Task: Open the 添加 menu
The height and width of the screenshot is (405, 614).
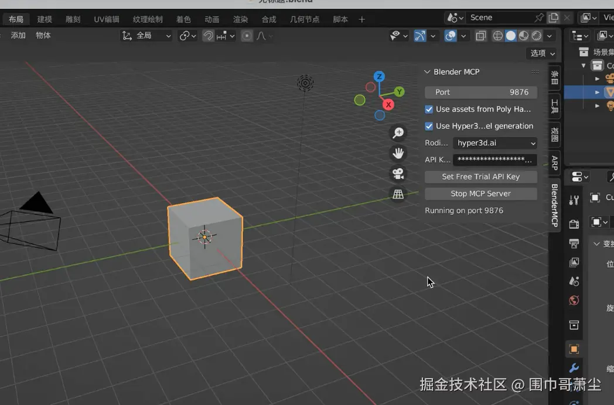Action: coord(18,36)
